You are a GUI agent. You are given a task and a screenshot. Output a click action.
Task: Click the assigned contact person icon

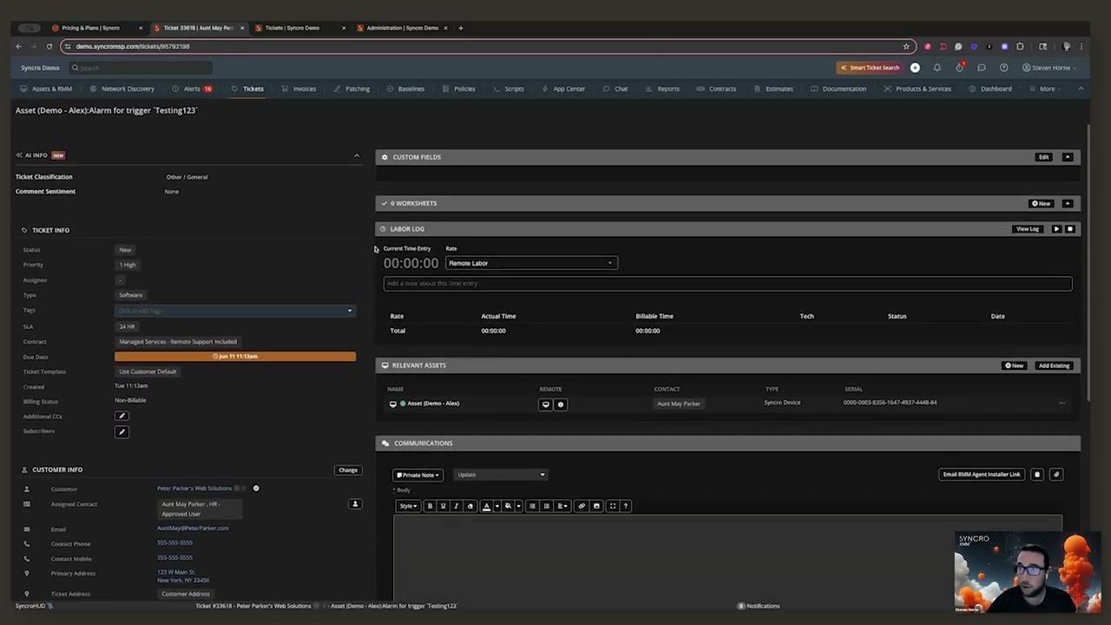pos(355,504)
